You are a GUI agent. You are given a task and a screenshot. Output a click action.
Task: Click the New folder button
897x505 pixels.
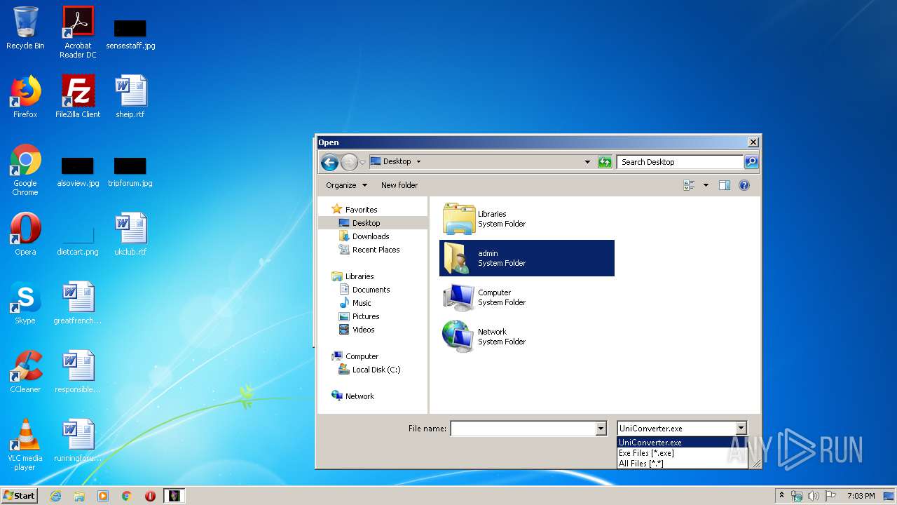pyautogui.click(x=399, y=185)
